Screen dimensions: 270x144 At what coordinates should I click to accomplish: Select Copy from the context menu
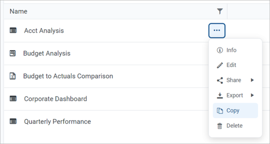coord(233,110)
